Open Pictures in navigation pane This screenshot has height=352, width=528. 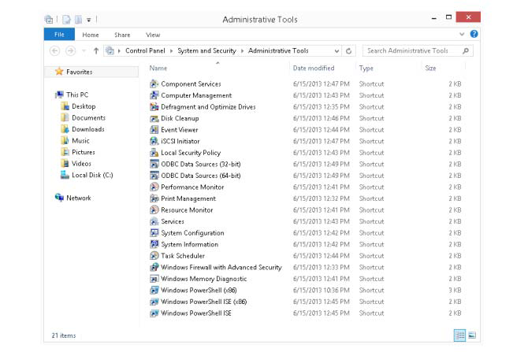point(84,152)
